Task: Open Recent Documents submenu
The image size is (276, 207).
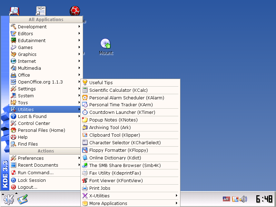Action: (45, 165)
